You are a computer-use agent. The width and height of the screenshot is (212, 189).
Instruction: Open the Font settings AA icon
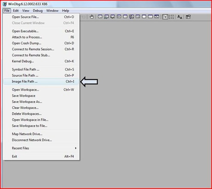click(x=180, y=17)
